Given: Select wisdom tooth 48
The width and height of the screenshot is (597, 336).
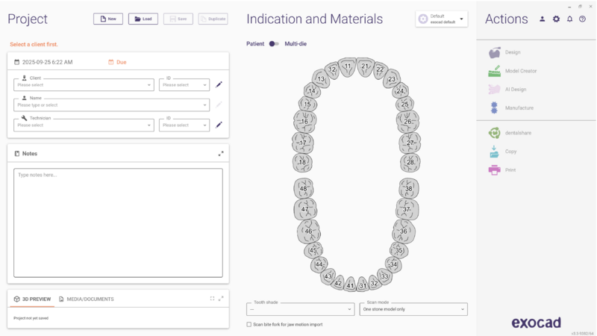Looking at the screenshot, I should (x=304, y=188).
